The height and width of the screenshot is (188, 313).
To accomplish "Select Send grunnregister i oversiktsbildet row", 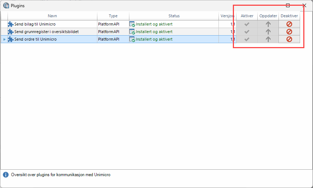I will coord(46,32).
